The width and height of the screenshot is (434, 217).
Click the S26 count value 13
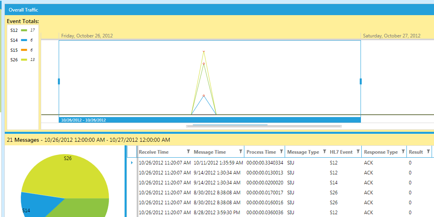tap(33, 60)
